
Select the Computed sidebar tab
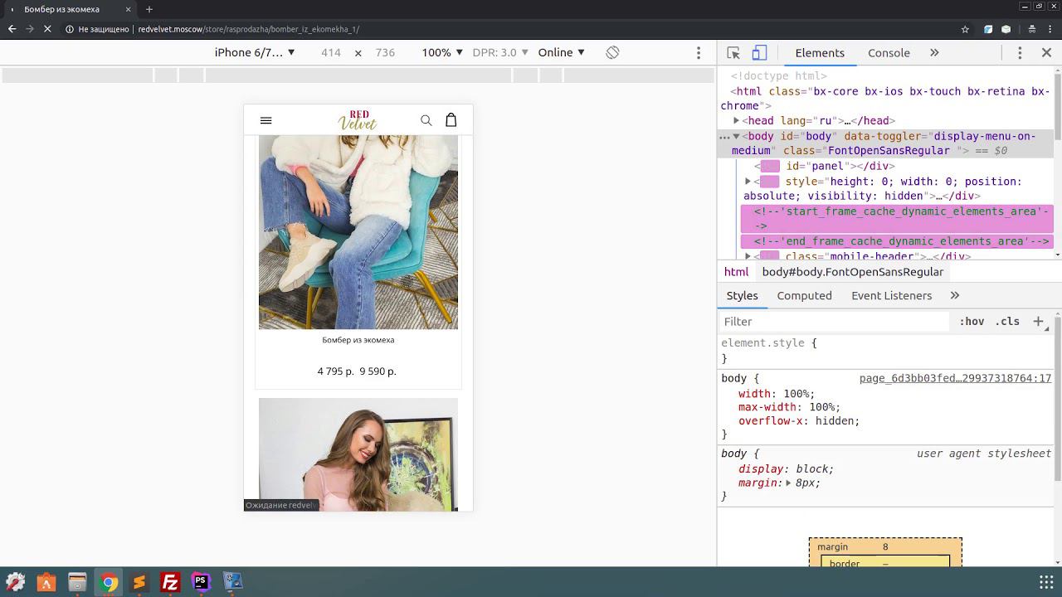coord(804,295)
